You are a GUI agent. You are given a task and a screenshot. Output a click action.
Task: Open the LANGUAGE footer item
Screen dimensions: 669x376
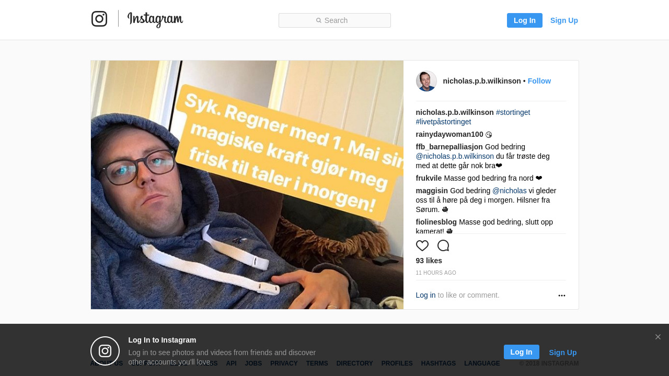482,363
